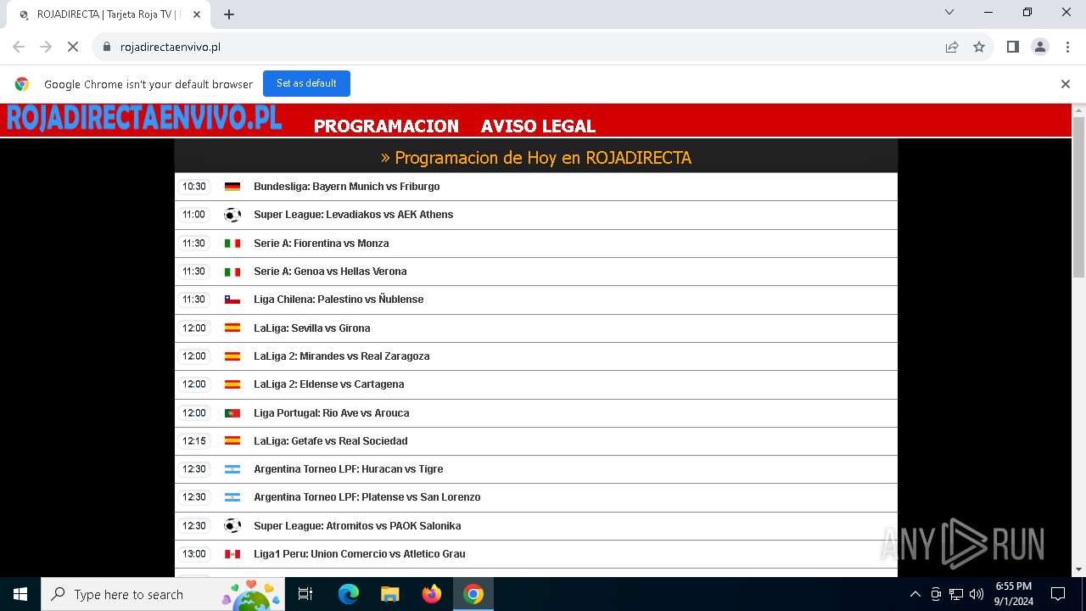Screen dimensions: 1086x611
Task: Click the Italian flag in Fiorentina row
Action: pyautogui.click(x=232, y=244)
